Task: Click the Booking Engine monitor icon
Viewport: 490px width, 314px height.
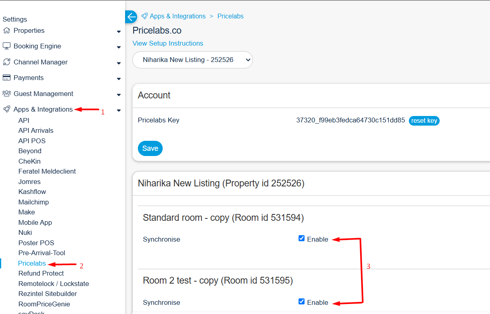Action: click(6, 46)
